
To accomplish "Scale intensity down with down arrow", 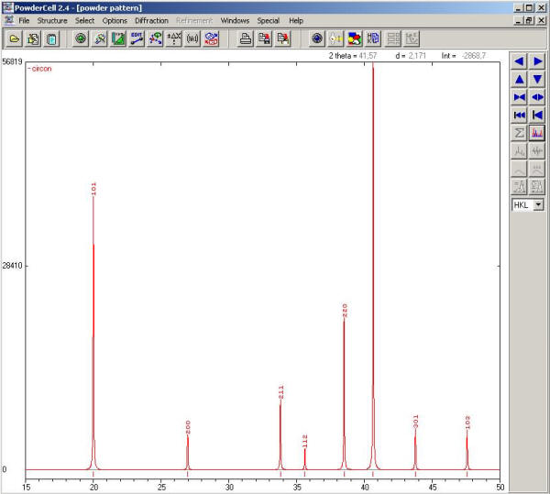I will [537, 79].
